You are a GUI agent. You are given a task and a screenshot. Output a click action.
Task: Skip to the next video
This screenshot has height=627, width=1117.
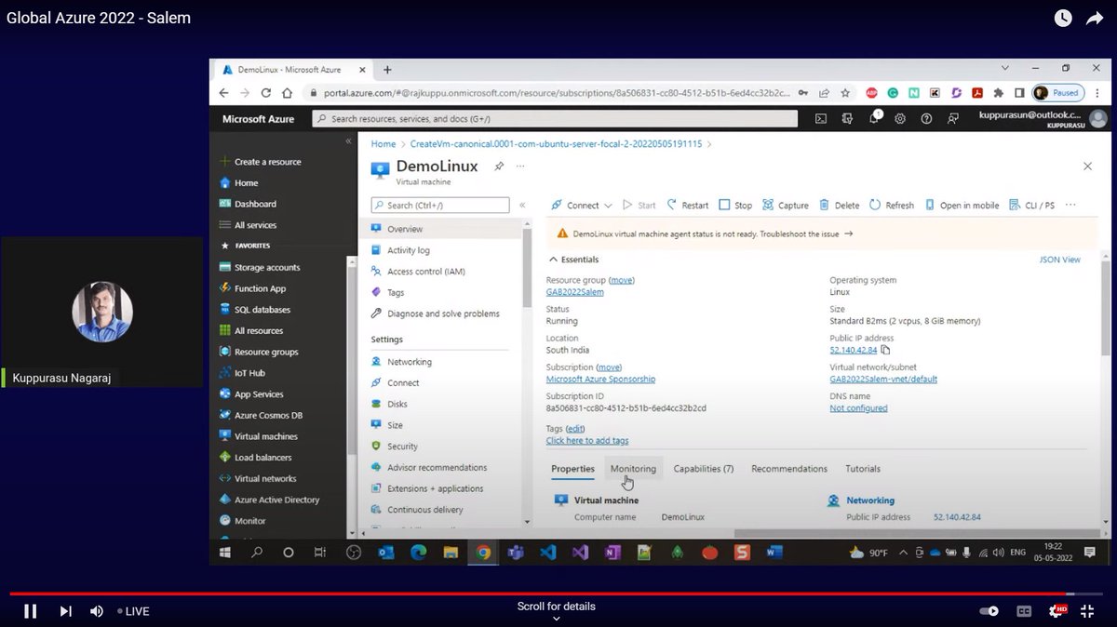(x=65, y=611)
